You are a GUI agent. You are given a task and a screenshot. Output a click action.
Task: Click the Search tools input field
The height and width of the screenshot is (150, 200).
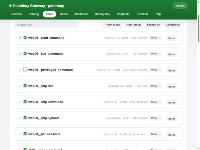coord(46,25)
